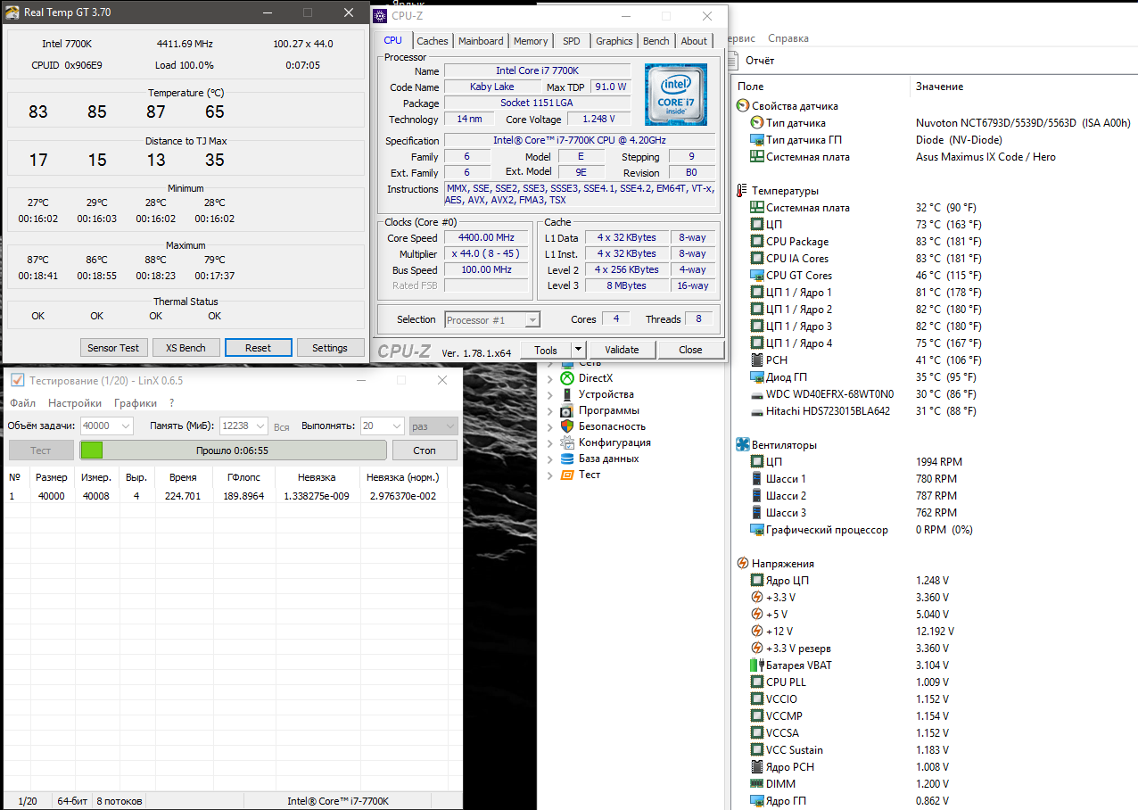This screenshot has width=1138, height=810.
Task: Open the Файл menu in LinX
Action: [23, 403]
